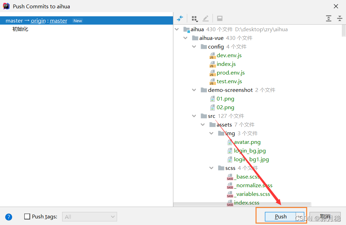
Task: Open the Group By toolbar icon
Action: click(x=194, y=18)
